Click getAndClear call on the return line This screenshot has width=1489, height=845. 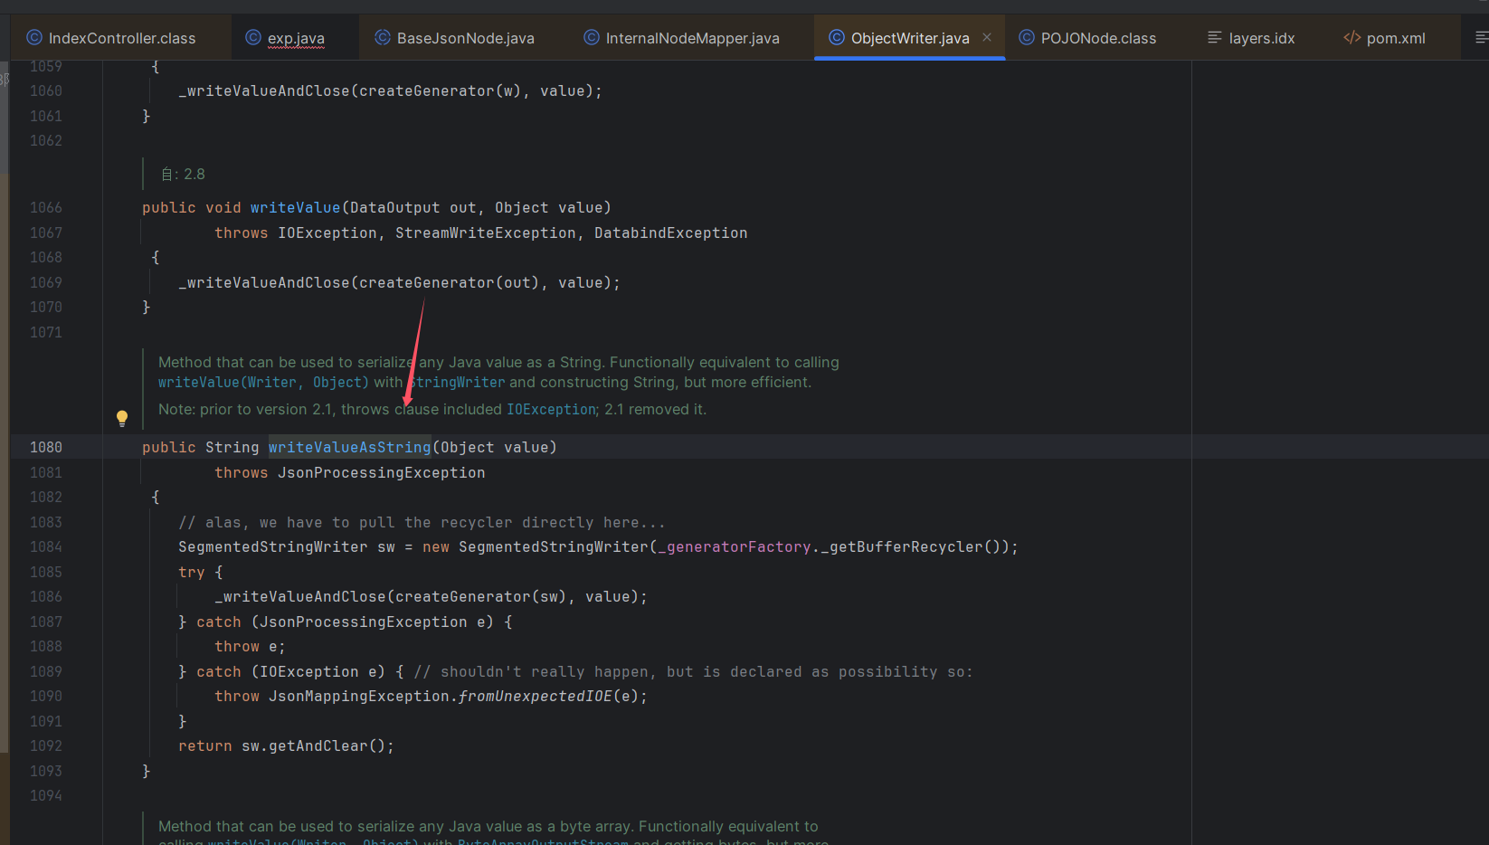pos(318,745)
